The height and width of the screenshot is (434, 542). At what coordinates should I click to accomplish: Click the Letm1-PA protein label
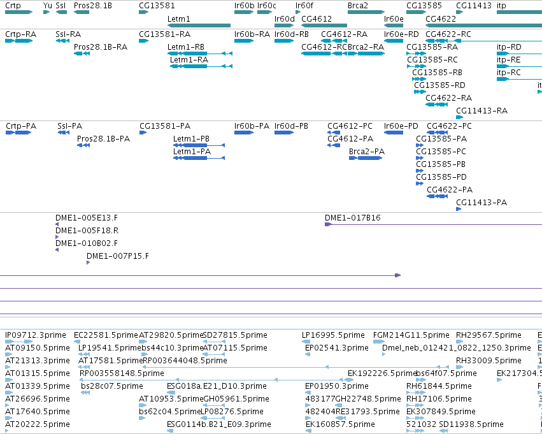coord(192,151)
